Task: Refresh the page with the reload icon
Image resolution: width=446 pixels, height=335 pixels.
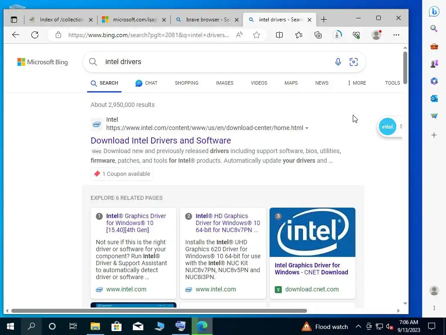Action: pyautogui.click(x=35, y=35)
